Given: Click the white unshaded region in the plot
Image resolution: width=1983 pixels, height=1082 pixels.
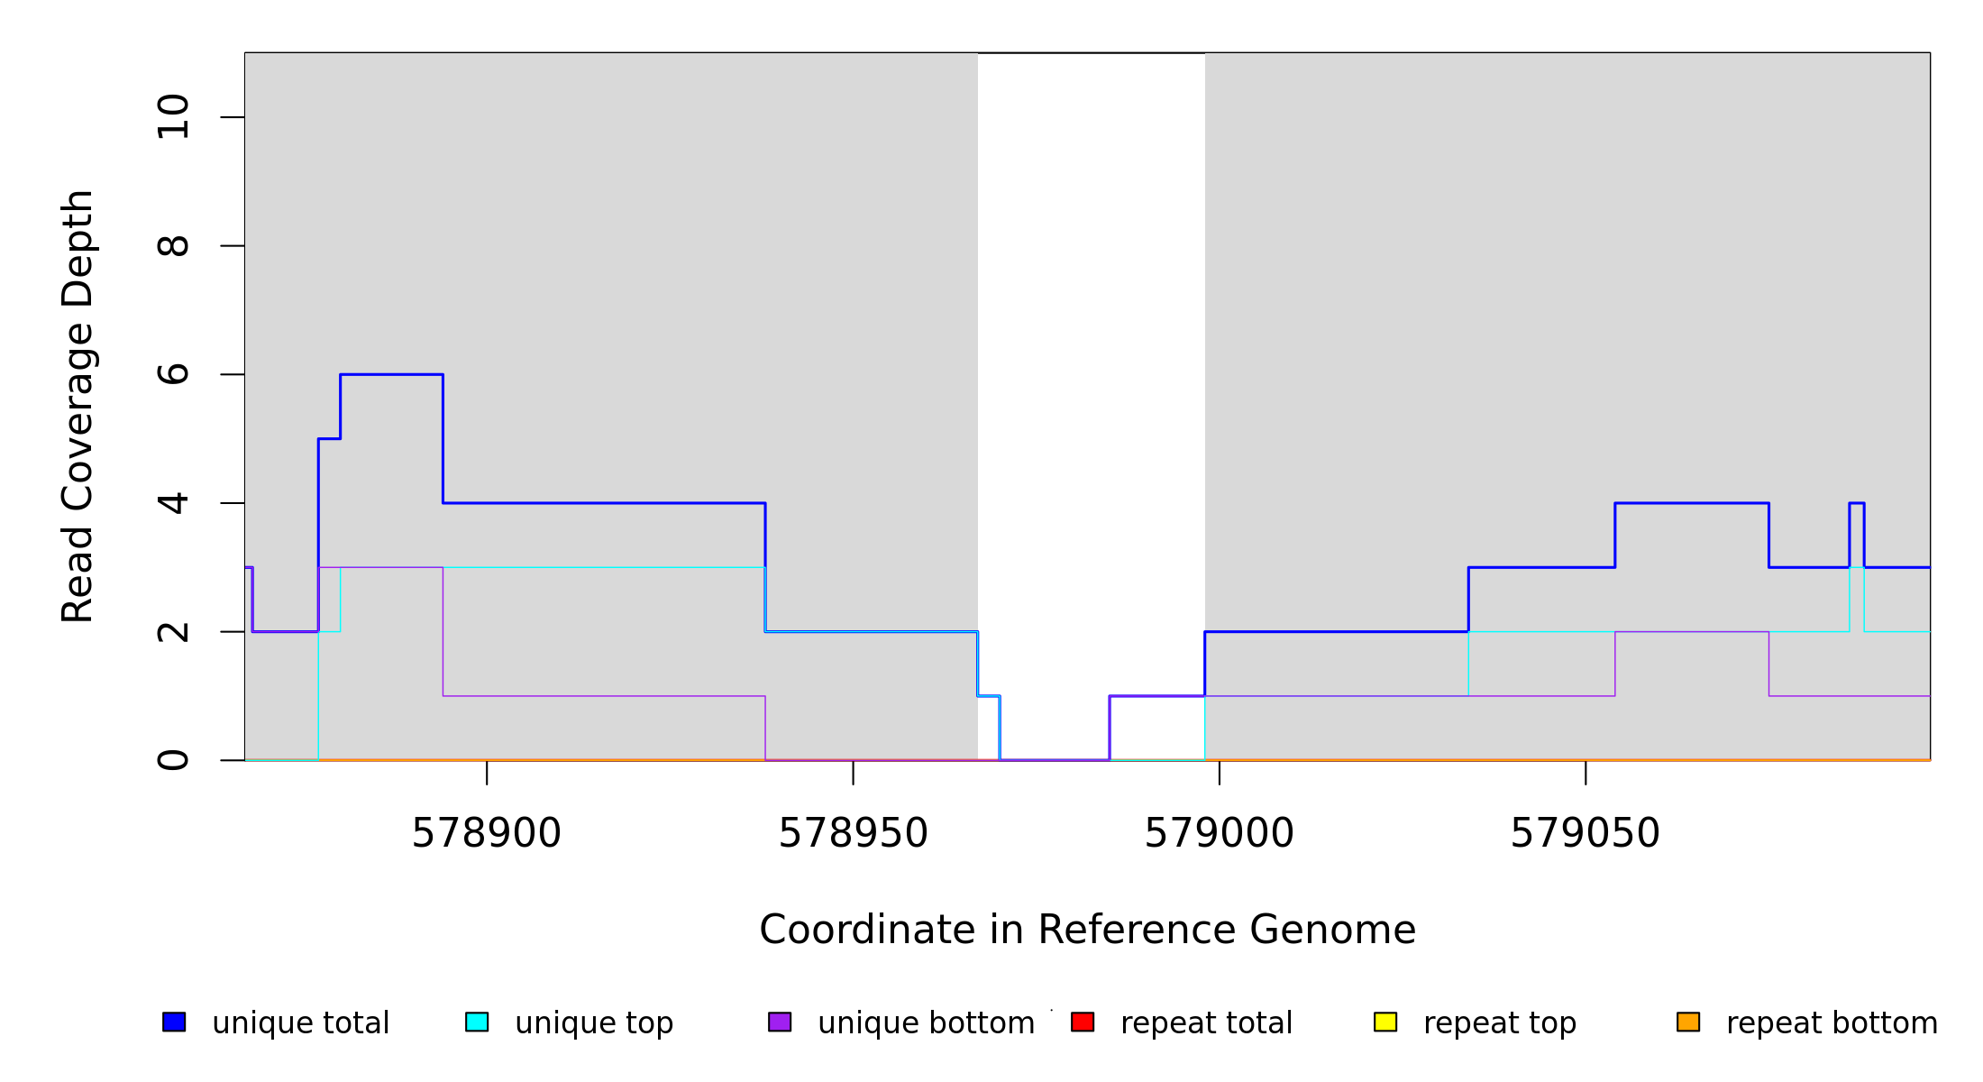Looking at the screenshot, I should [x=1091, y=361].
